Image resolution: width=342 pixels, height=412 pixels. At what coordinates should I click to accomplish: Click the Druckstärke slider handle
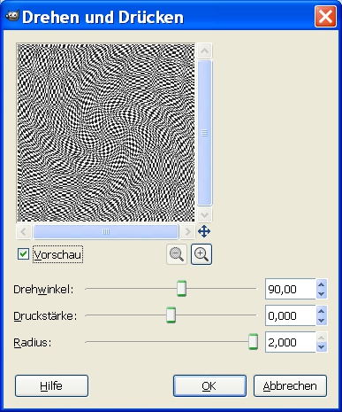171,315
